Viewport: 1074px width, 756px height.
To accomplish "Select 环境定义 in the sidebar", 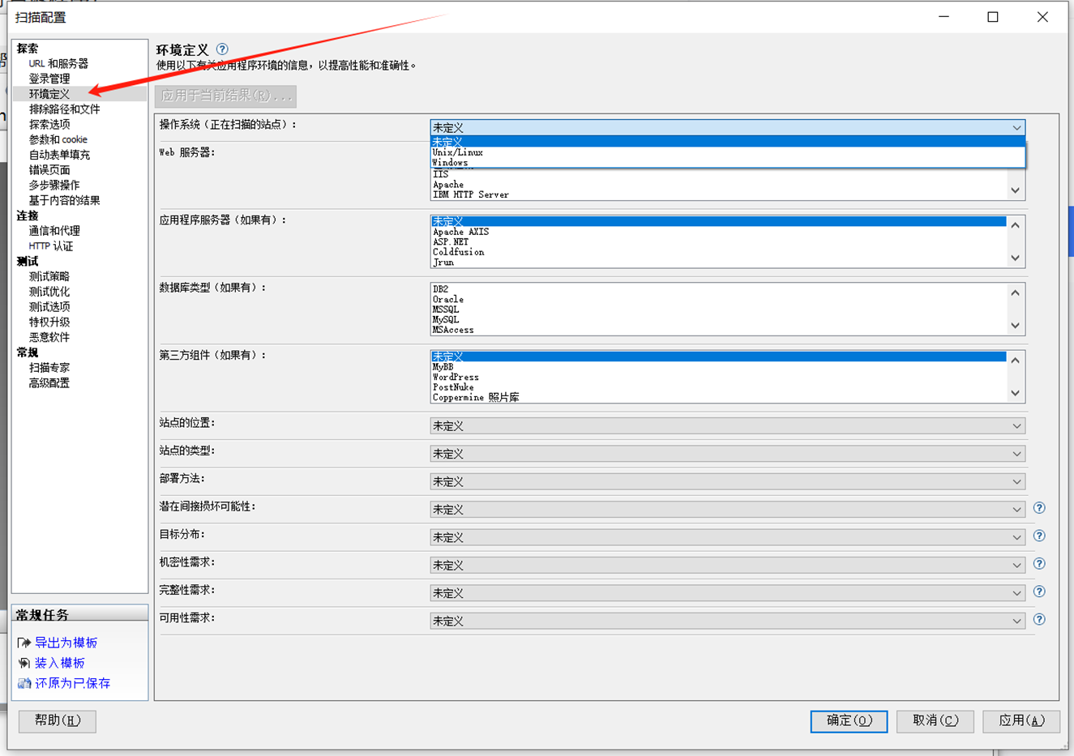I will pyautogui.click(x=49, y=94).
